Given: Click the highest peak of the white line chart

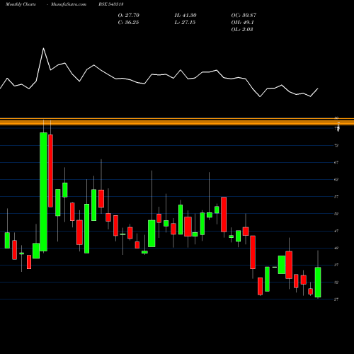Looking at the screenshot, I should (43, 48).
